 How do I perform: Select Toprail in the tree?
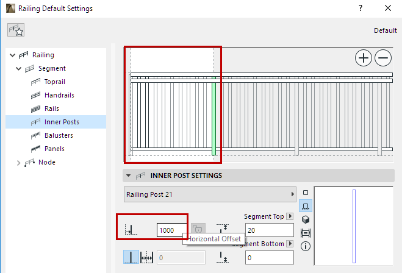[x=55, y=82]
